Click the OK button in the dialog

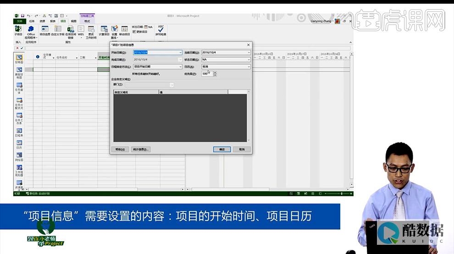(x=222, y=149)
